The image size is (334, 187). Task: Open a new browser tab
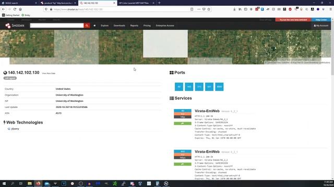click(x=159, y=3)
